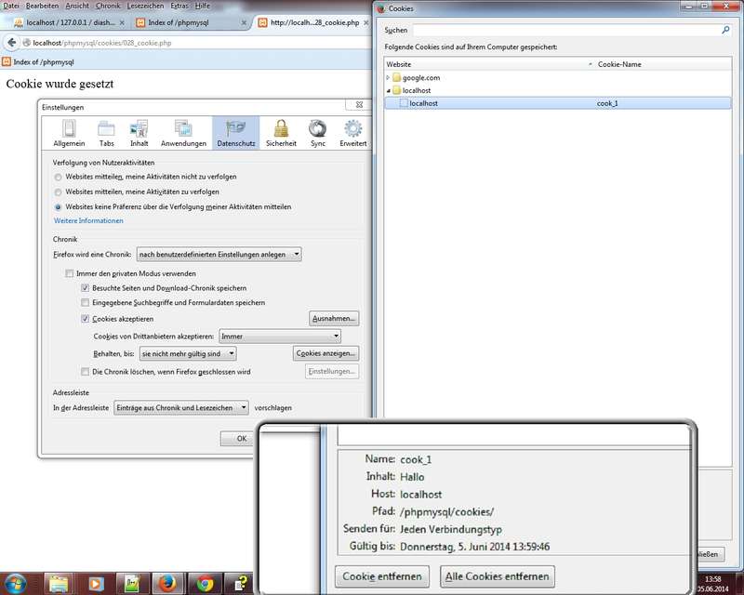Select 'Aktivitäten zu verfolgen' radio option
Viewport: 744px width, 595px height.
pos(58,192)
